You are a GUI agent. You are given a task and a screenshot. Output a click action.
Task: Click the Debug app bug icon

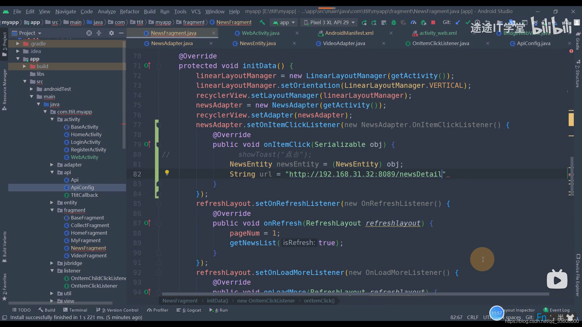394,22
